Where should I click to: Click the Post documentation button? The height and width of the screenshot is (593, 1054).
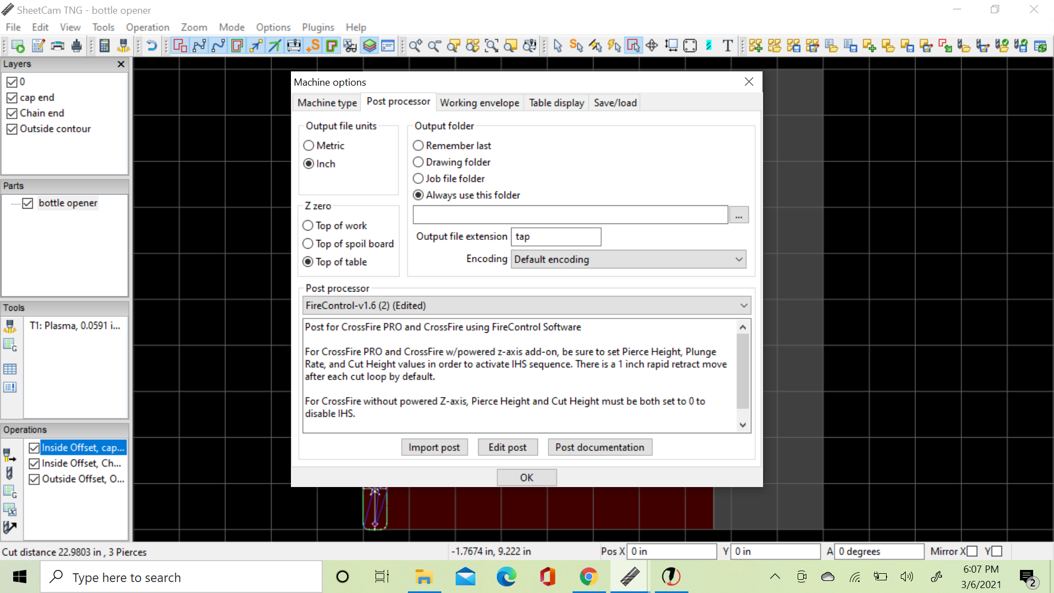point(599,447)
